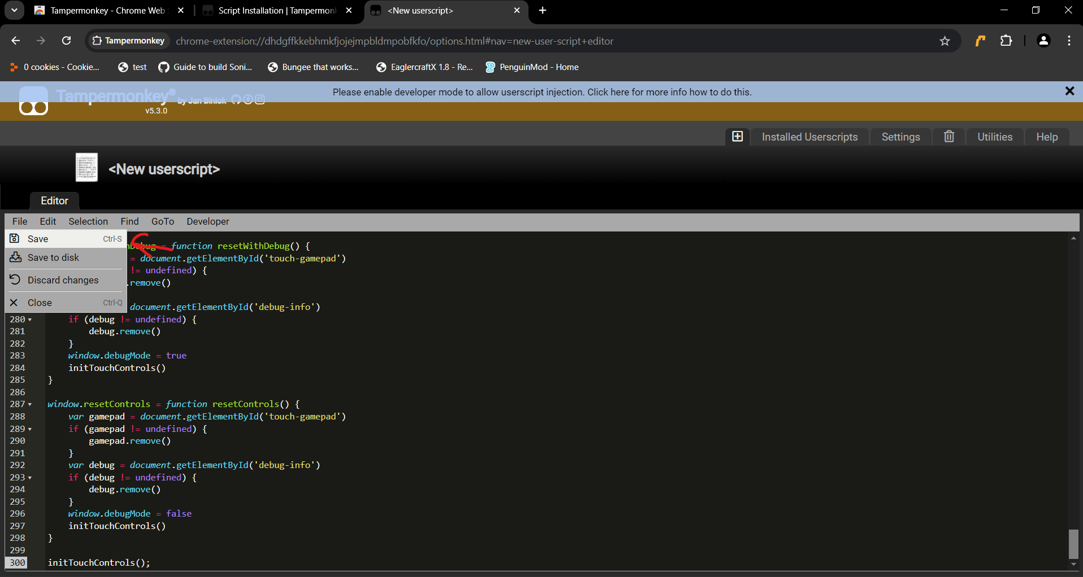The height and width of the screenshot is (577, 1083).
Task: Open the Bungee that works bookmark
Action: pyautogui.click(x=313, y=67)
